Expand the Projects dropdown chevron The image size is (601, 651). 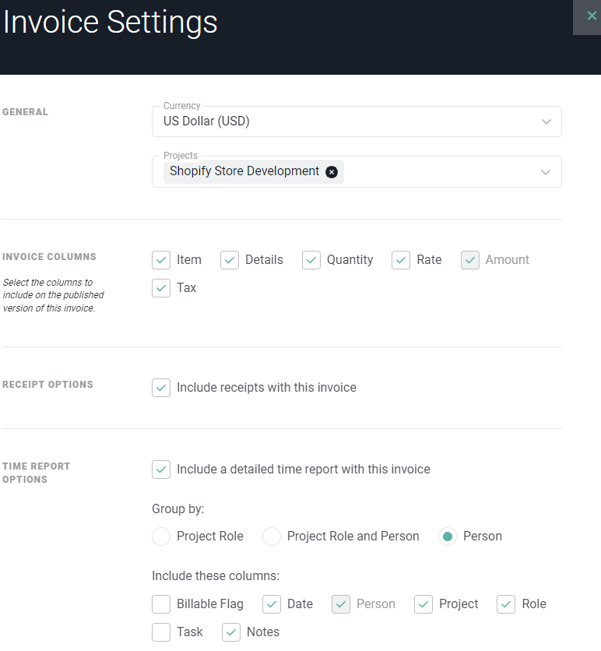click(546, 172)
